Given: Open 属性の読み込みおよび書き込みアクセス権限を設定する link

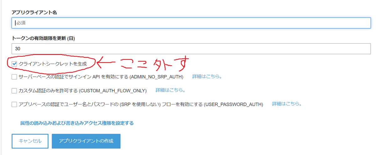Looking at the screenshot, I should pyautogui.click(x=77, y=123).
